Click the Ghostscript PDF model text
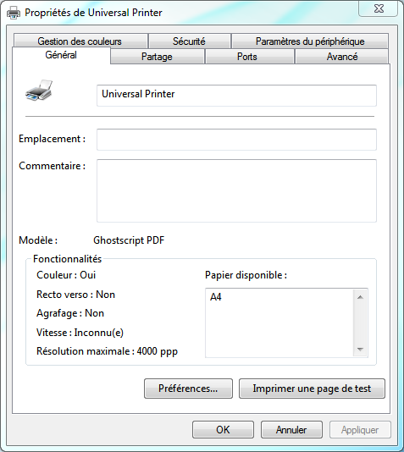 [x=129, y=240]
